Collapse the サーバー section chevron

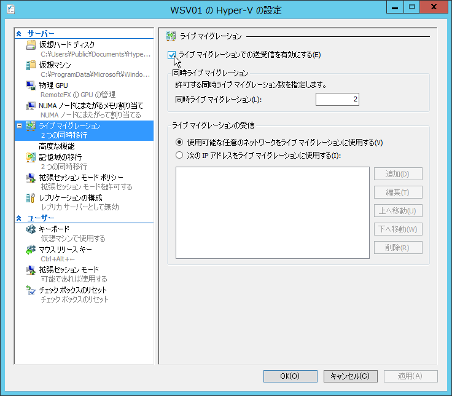click(19, 34)
